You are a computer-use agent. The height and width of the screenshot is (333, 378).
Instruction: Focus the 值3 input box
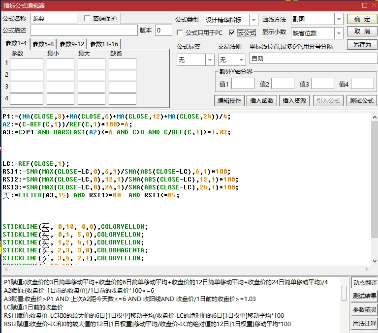pyautogui.click(x=322, y=84)
